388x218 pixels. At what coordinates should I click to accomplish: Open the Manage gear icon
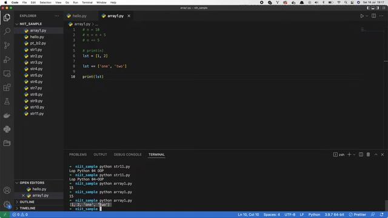coord(7,204)
